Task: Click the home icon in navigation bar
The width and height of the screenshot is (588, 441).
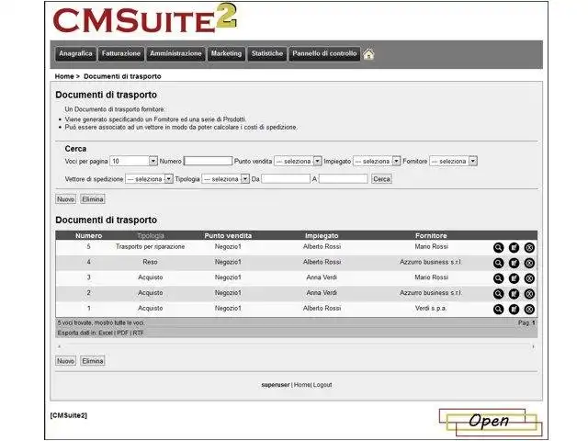Action: point(368,54)
